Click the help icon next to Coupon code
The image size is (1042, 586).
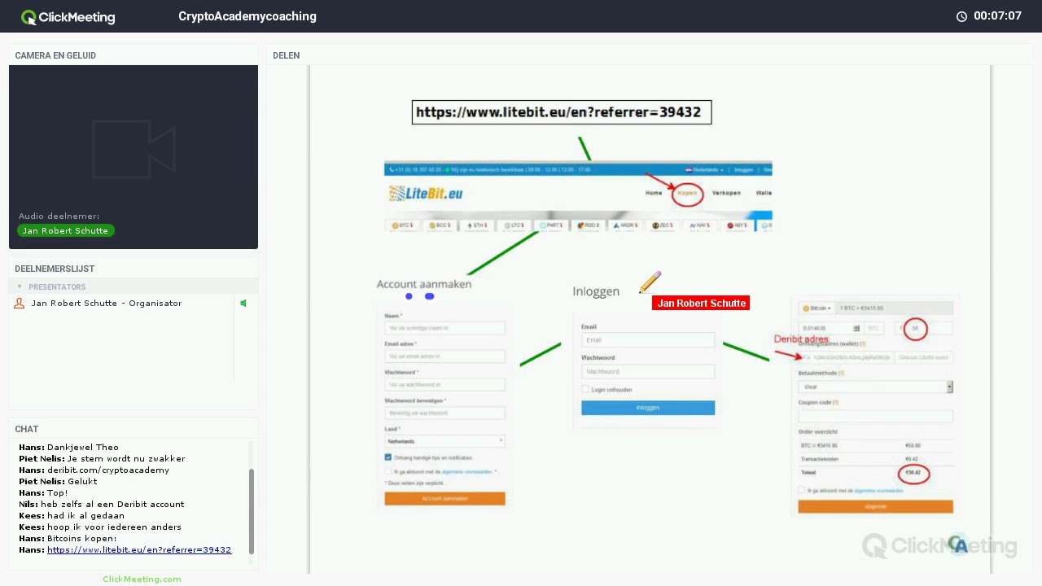[x=835, y=403]
